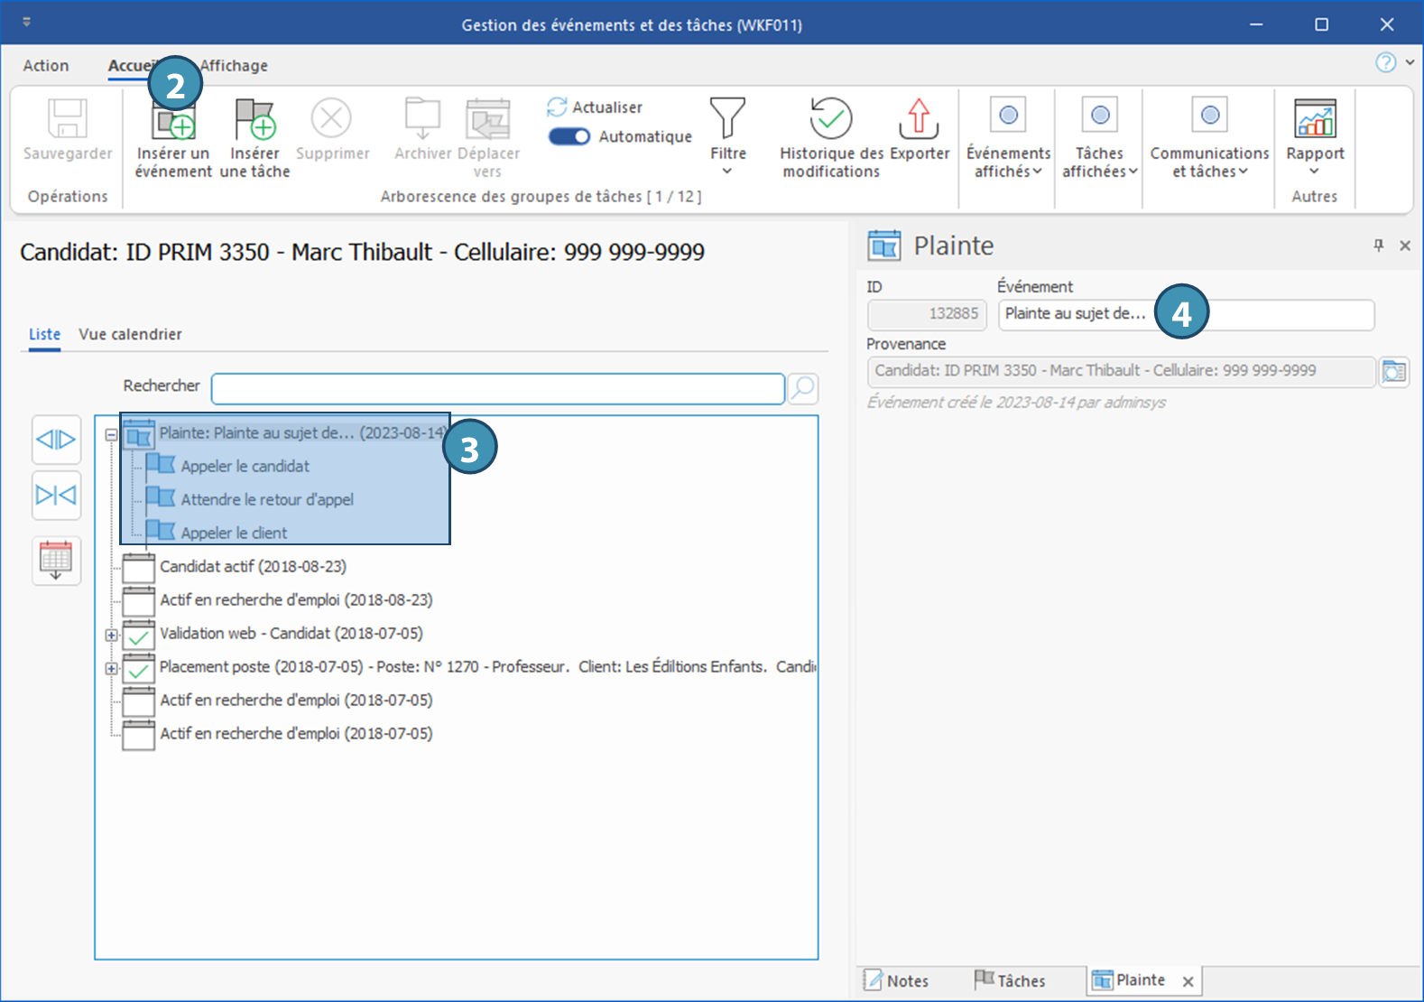Collapse the Plainte tree node
Image resolution: width=1424 pixels, height=1002 pixels.
(x=111, y=434)
